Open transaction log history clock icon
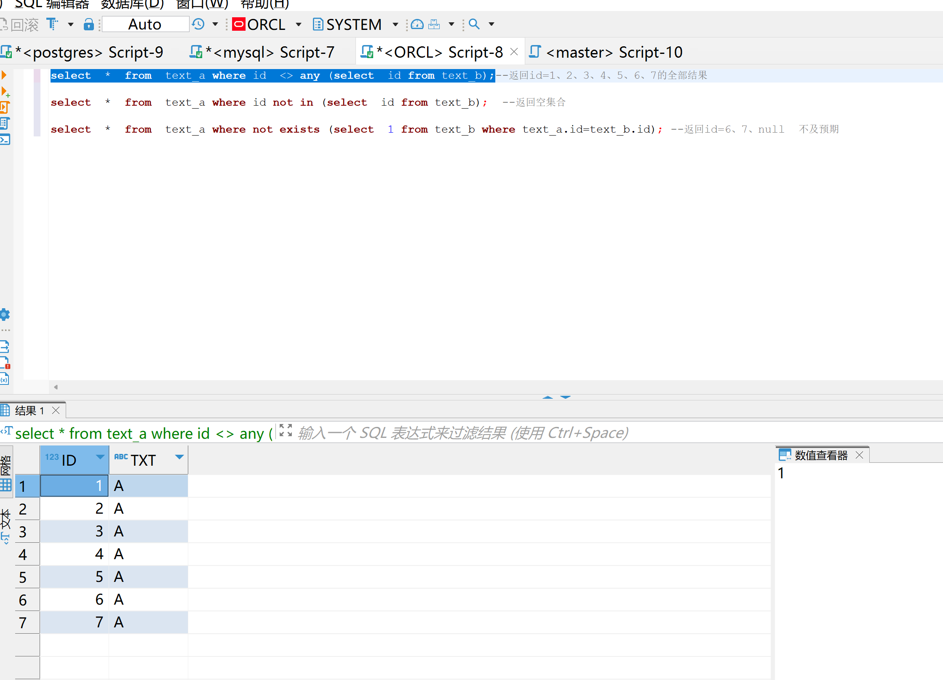The height and width of the screenshot is (680, 943). pyautogui.click(x=198, y=24)
